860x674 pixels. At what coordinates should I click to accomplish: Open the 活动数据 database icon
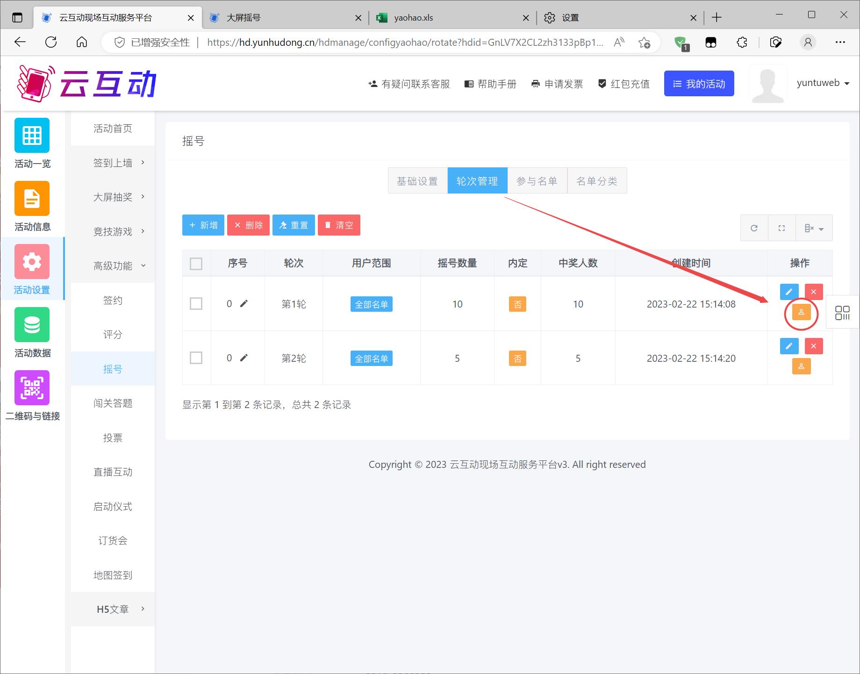32,324
